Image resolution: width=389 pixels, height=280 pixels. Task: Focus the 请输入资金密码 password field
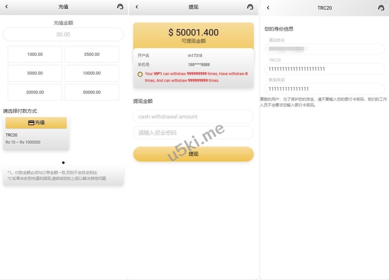click(193, 133)
